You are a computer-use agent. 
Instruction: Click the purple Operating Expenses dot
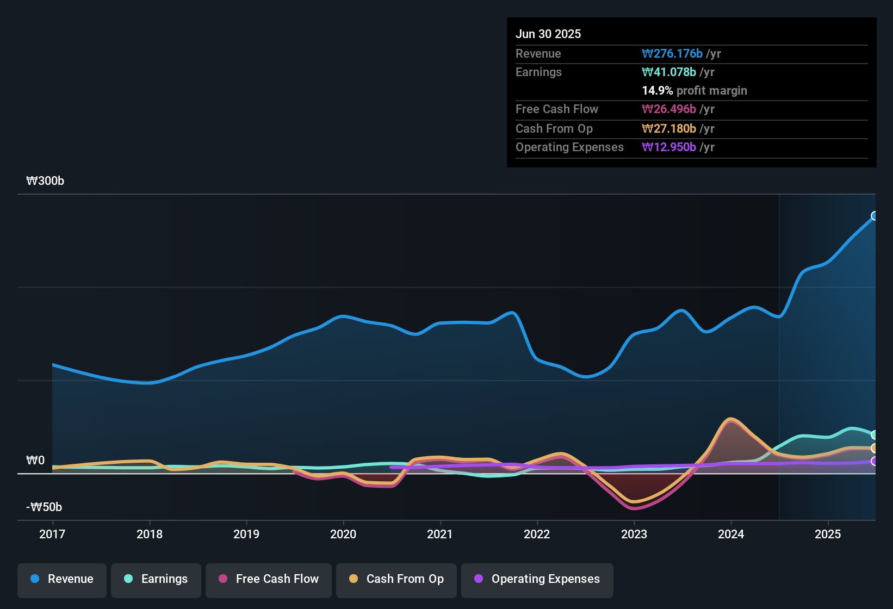point(479,579)
